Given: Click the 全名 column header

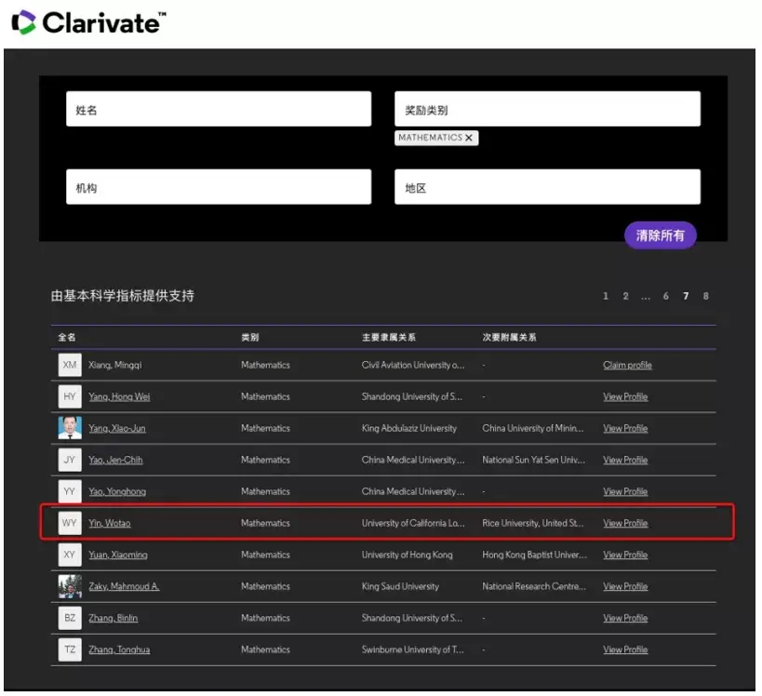Looking at the screenshot, I should [67, 338].
